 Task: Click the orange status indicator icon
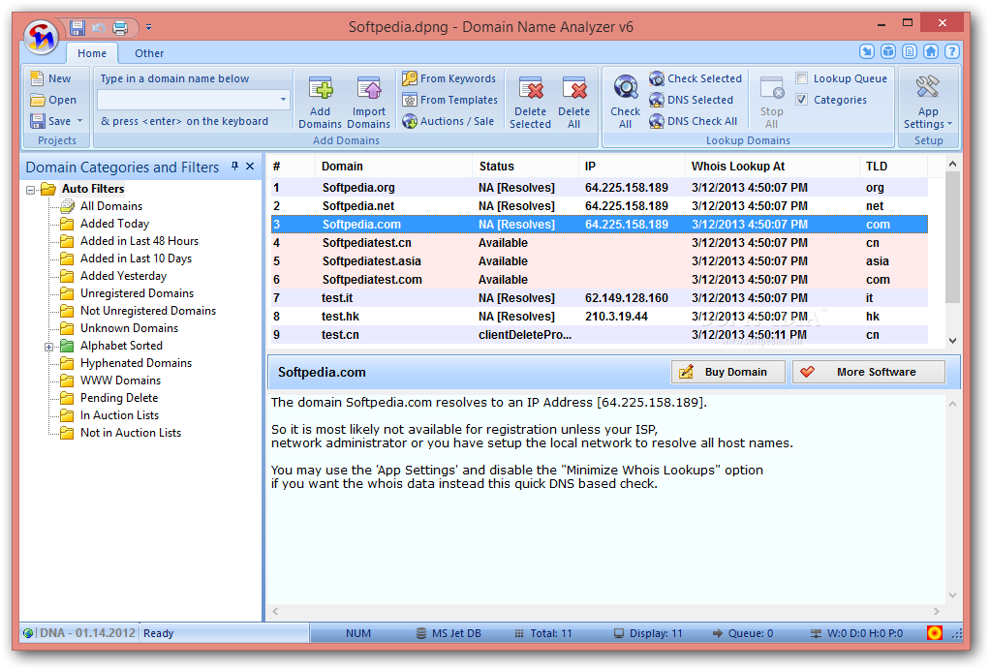(x=935, y=633)
